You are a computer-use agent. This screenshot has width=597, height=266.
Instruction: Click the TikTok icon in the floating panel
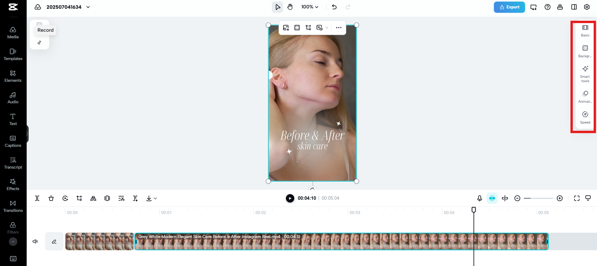coord(39,42)
